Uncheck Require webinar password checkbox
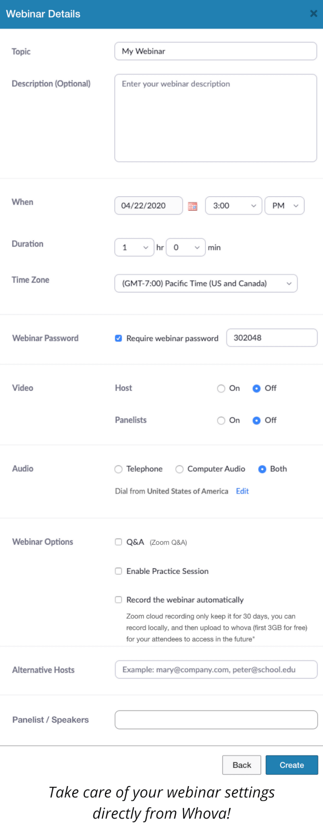 119,338
